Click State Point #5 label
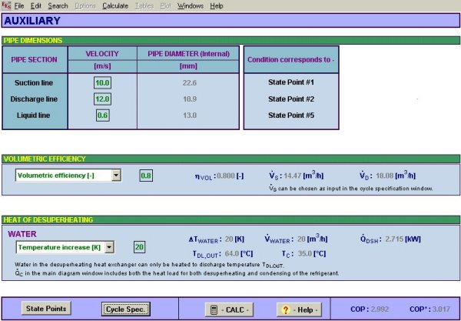Screen dimensions: 461x321 [291, 115]
